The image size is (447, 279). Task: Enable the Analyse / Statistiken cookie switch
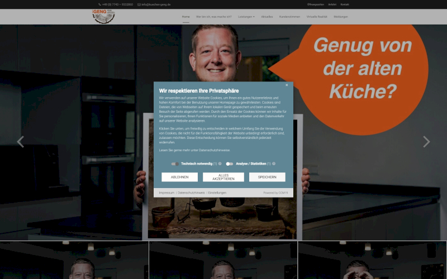pos(229,164)
